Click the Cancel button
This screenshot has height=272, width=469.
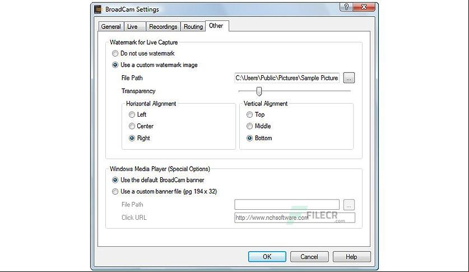pyautogui.click(x=309, y=257)
